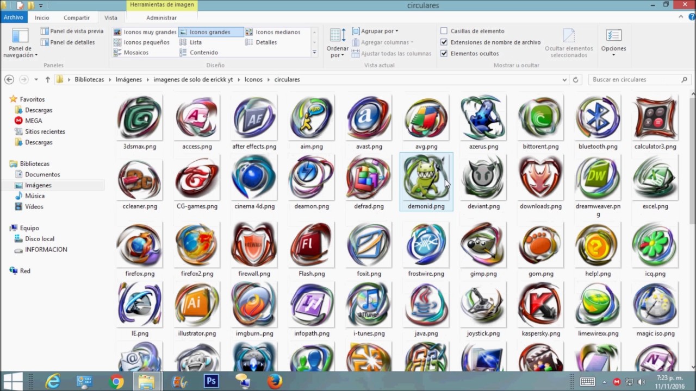Select the gimp.png icon
This screenshot has height=391, width=696.
click(x=483, y=245)
